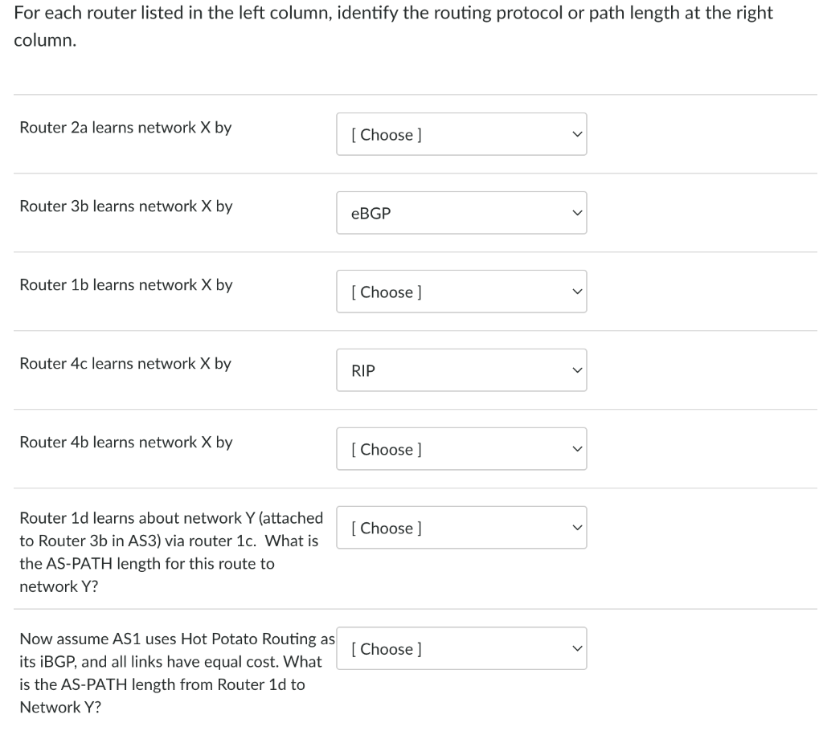The width and height of the screenshot is (823, 731).
Task: Select the dropdown showing RIP for Router 4c
Action: click(461, 370)
